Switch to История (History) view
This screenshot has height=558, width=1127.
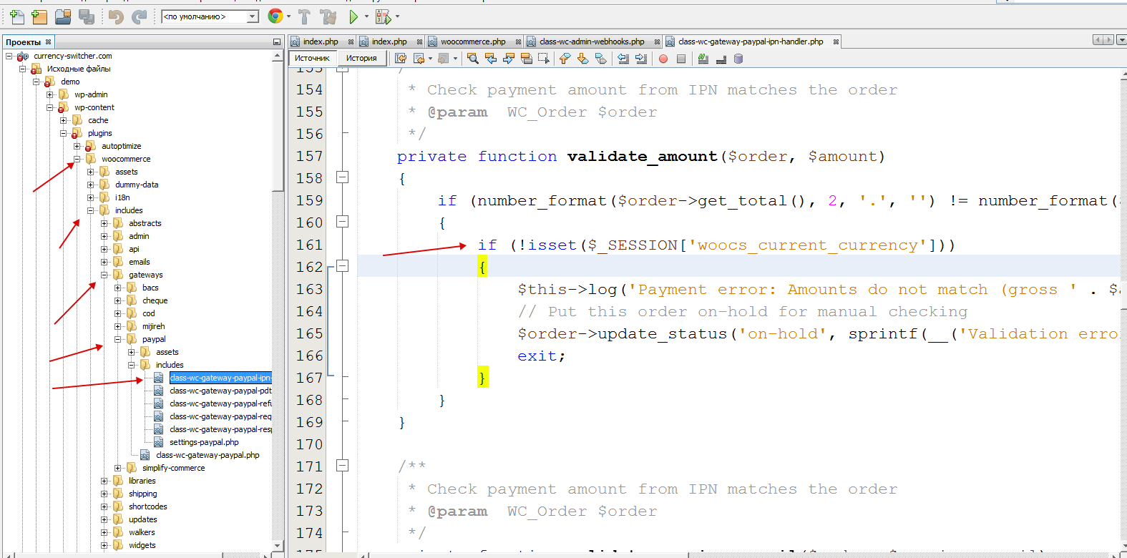(x=361, y=59)
